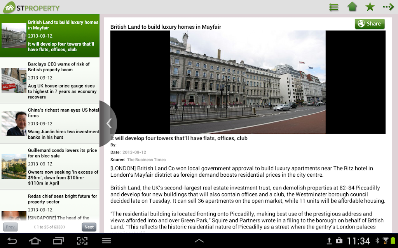Tap the dotted arrow icon in header
This screenshot has width=398, height=248.
pyautogui.click(x=388, y=7)
